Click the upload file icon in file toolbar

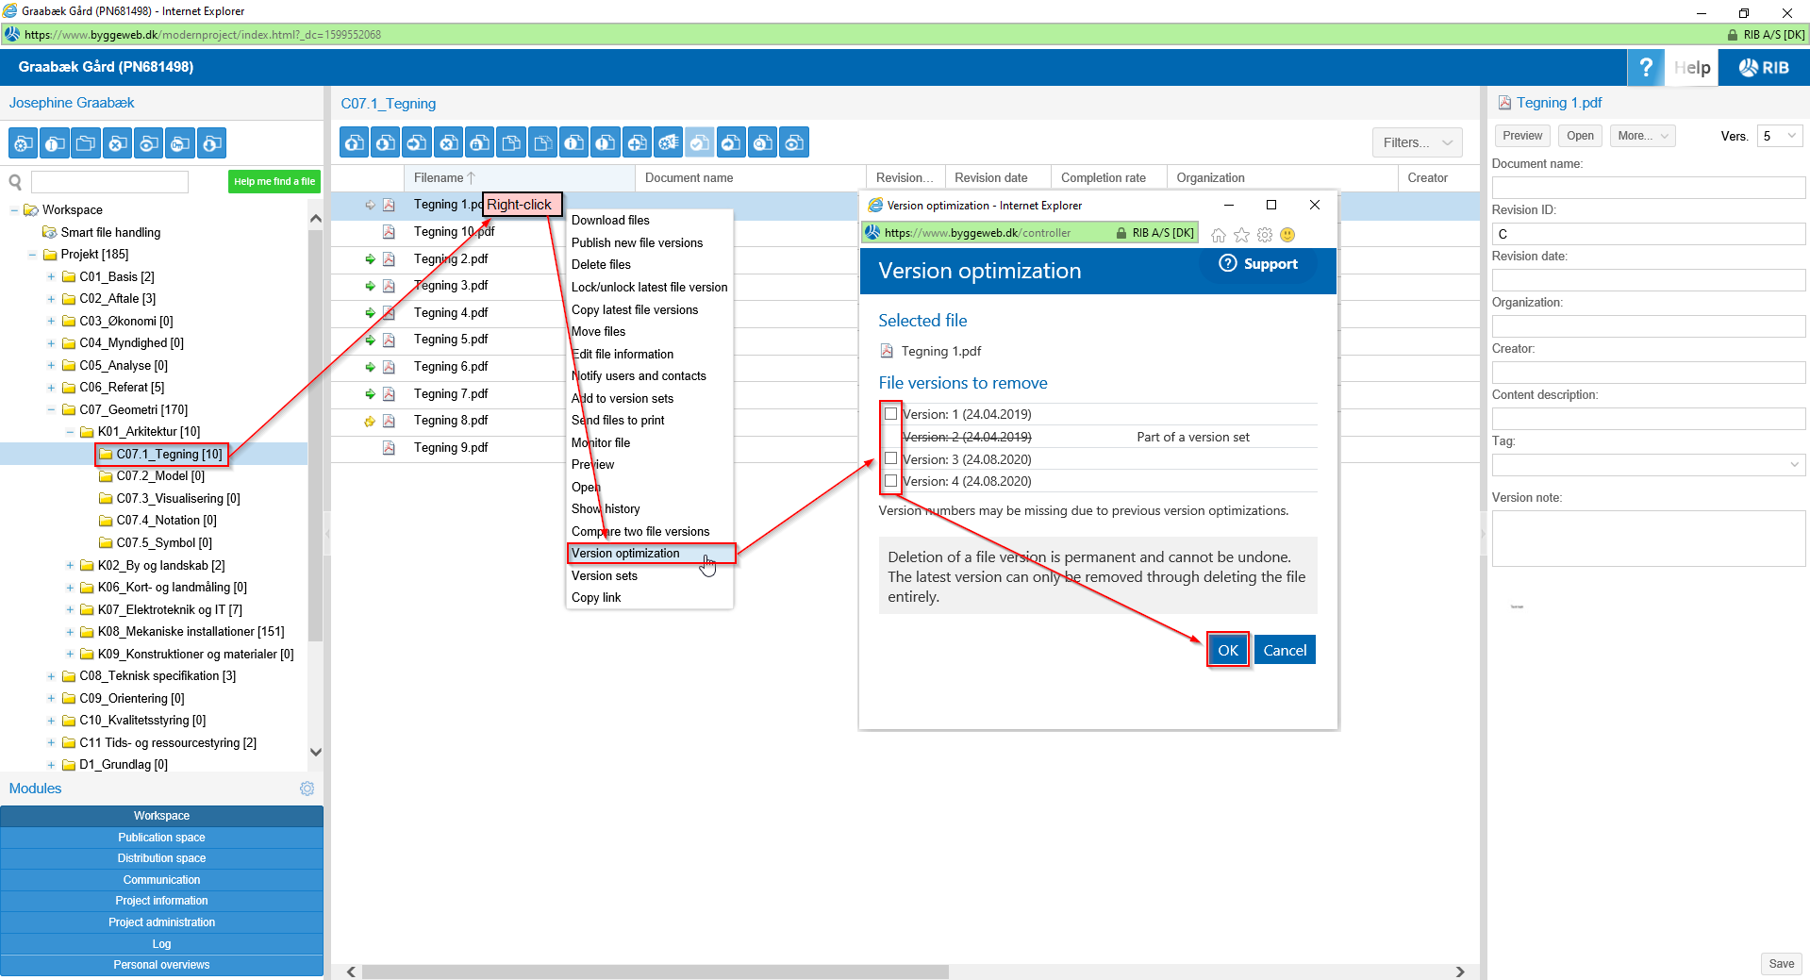[355, 143]
